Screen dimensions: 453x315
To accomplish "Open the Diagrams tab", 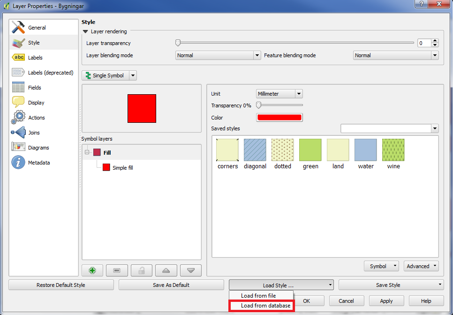I will click(44, 148).
